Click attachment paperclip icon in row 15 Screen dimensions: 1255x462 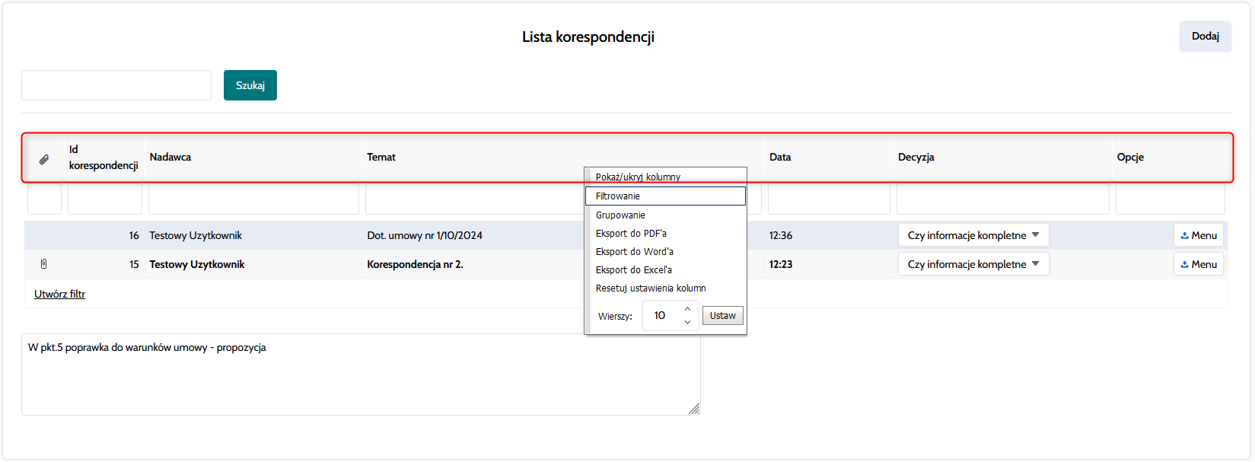coord(44,264)
